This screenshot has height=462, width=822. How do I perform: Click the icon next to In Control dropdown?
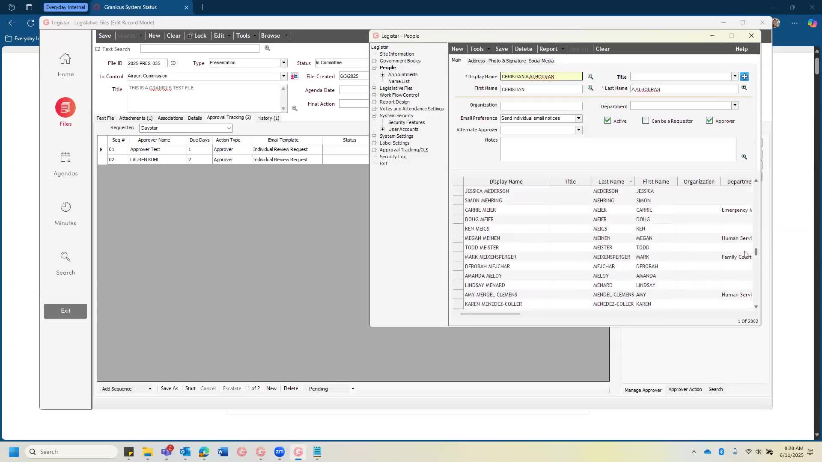coord(294,76)
